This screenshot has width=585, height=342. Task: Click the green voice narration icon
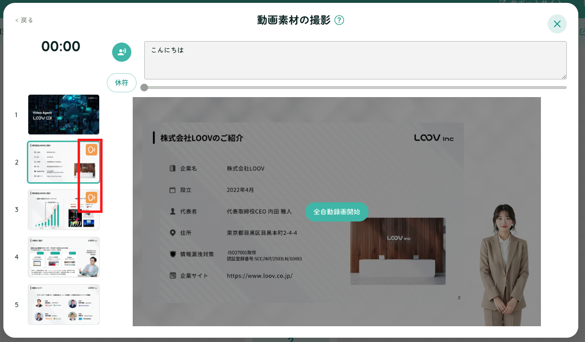click(x=122, y=52)
